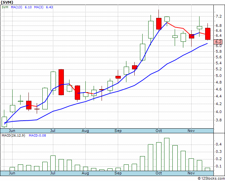Click the 6.0 price axis label
The height and width of the screenshot is (181, 225).
pyautogui.click(x=219, y=46)
